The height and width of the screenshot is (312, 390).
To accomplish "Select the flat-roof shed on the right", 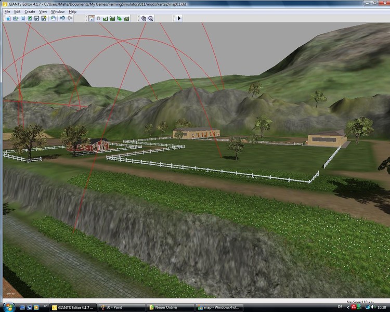I will tap(327, 140).
